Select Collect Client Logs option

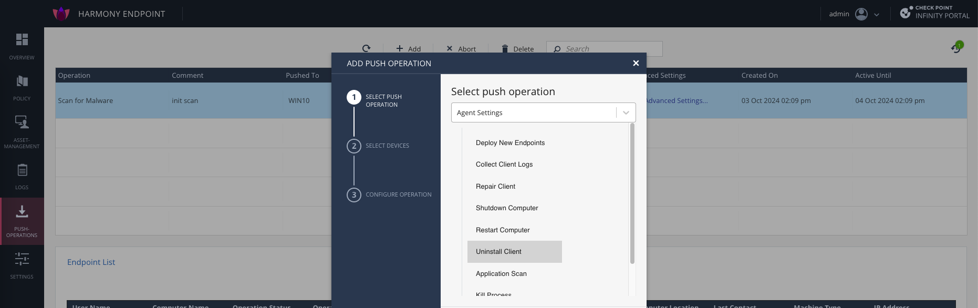pos(504,165)
